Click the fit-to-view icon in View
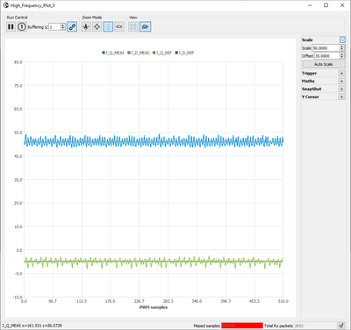 tap(133, 27)
